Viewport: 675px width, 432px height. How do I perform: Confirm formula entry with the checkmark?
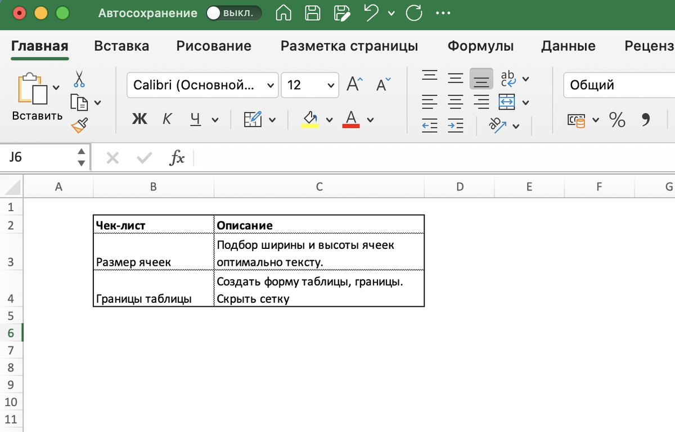(145, 158)
